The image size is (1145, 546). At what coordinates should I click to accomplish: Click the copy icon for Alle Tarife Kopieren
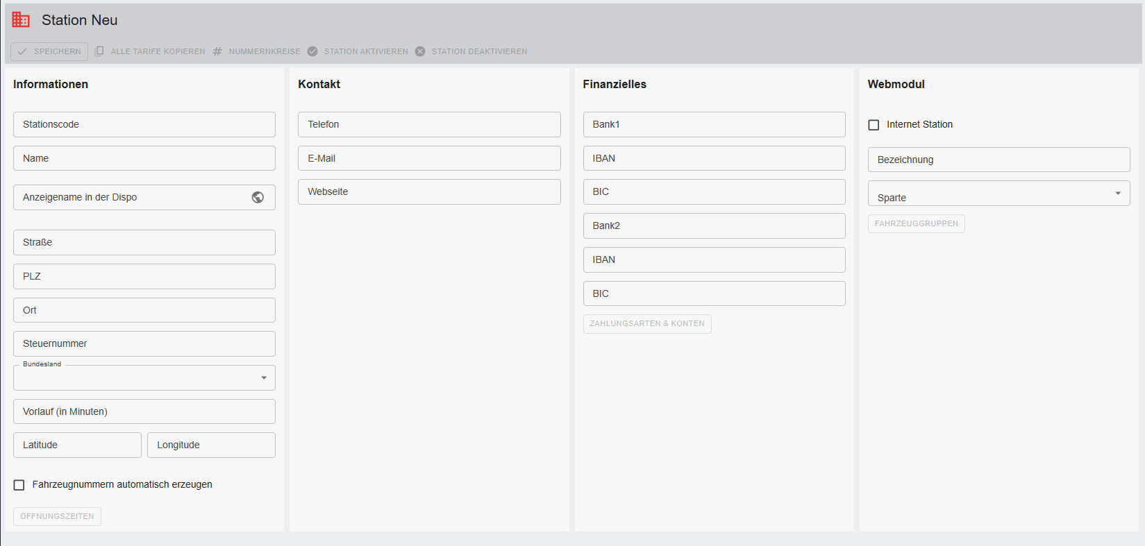click(99, 51)
